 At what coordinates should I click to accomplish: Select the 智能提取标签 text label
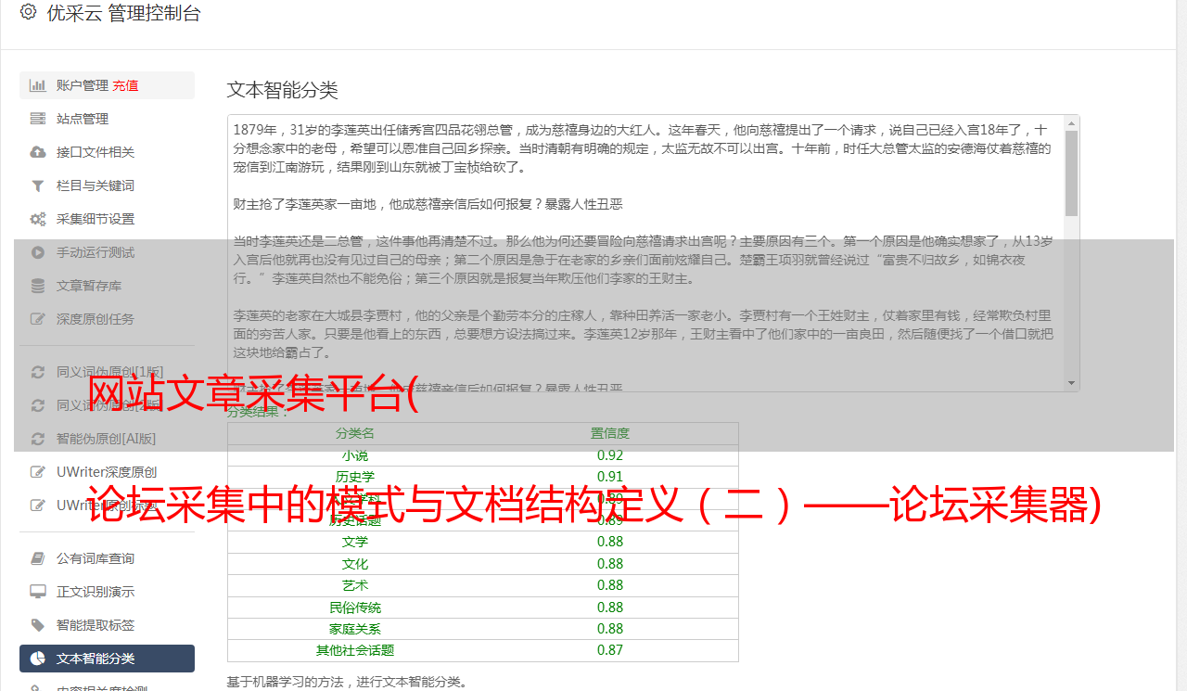tap(96, 625)
